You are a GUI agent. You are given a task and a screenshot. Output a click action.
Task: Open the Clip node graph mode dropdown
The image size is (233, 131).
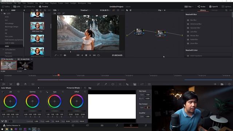click(161, 10)
